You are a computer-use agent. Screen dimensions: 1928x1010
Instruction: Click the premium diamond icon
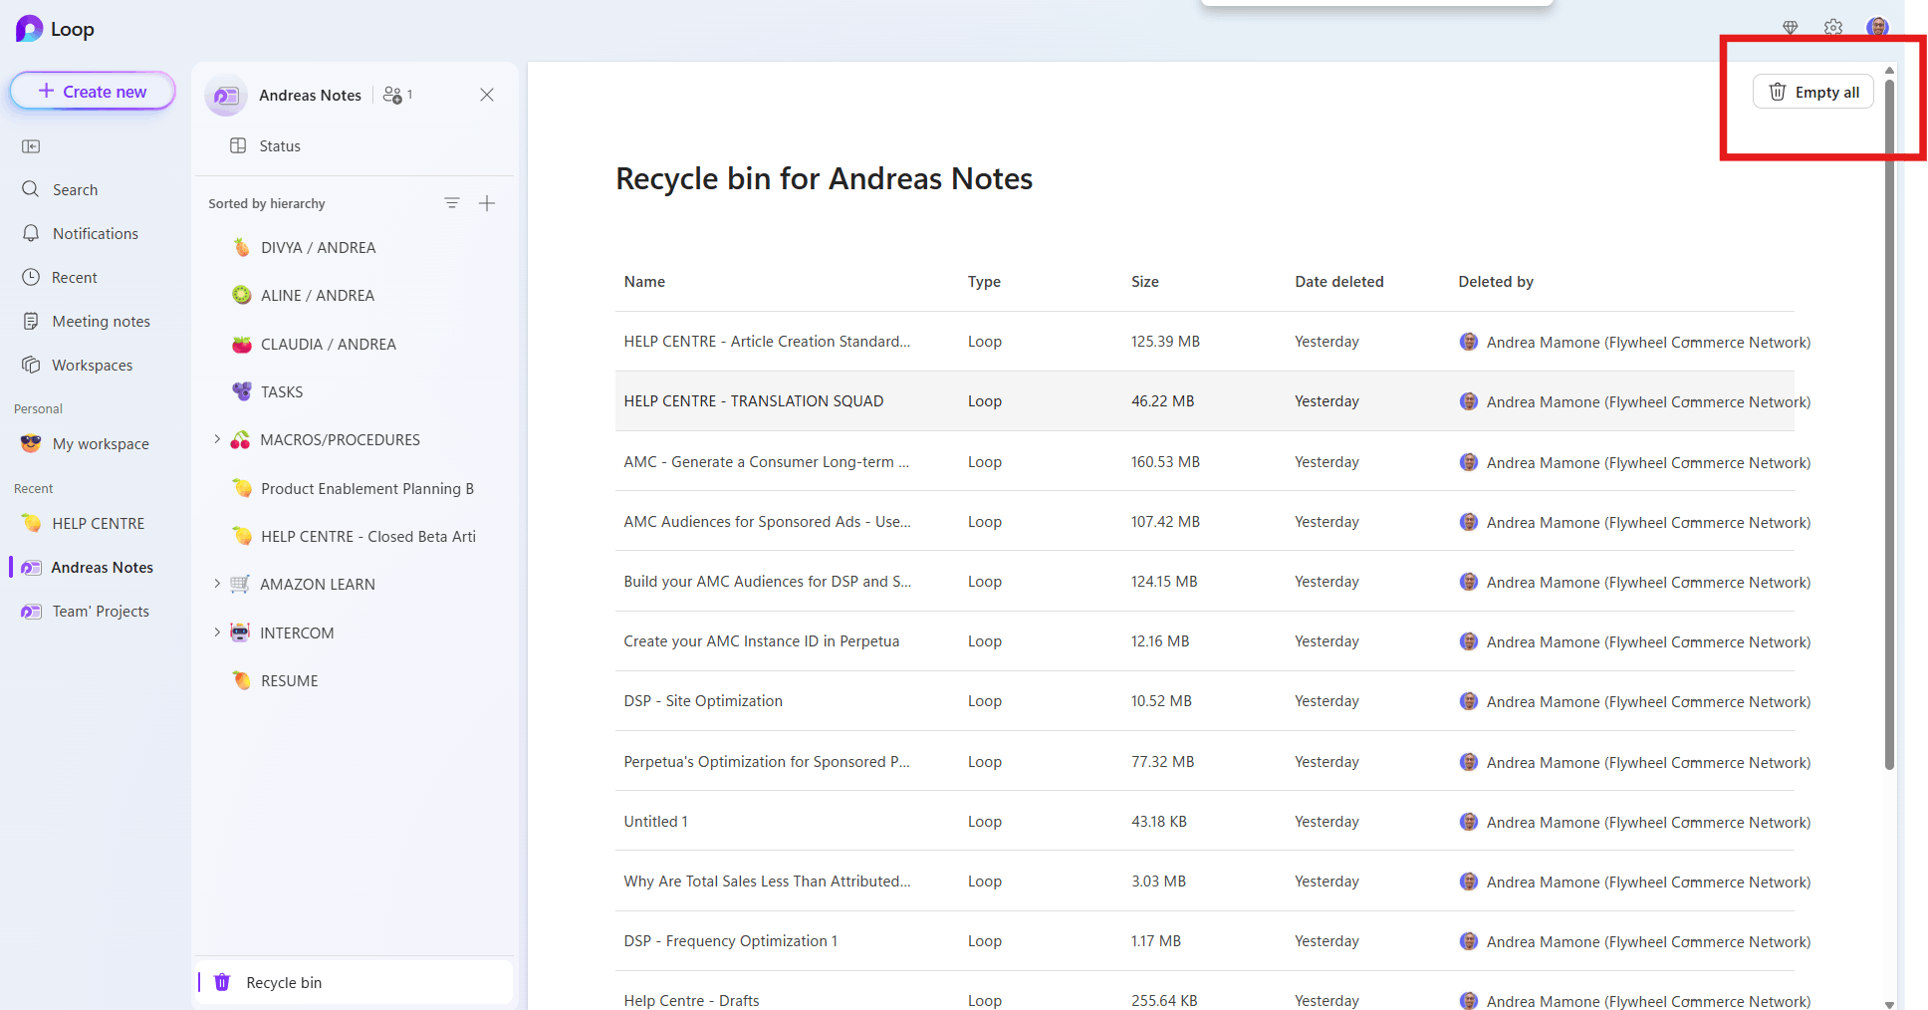1791,27
